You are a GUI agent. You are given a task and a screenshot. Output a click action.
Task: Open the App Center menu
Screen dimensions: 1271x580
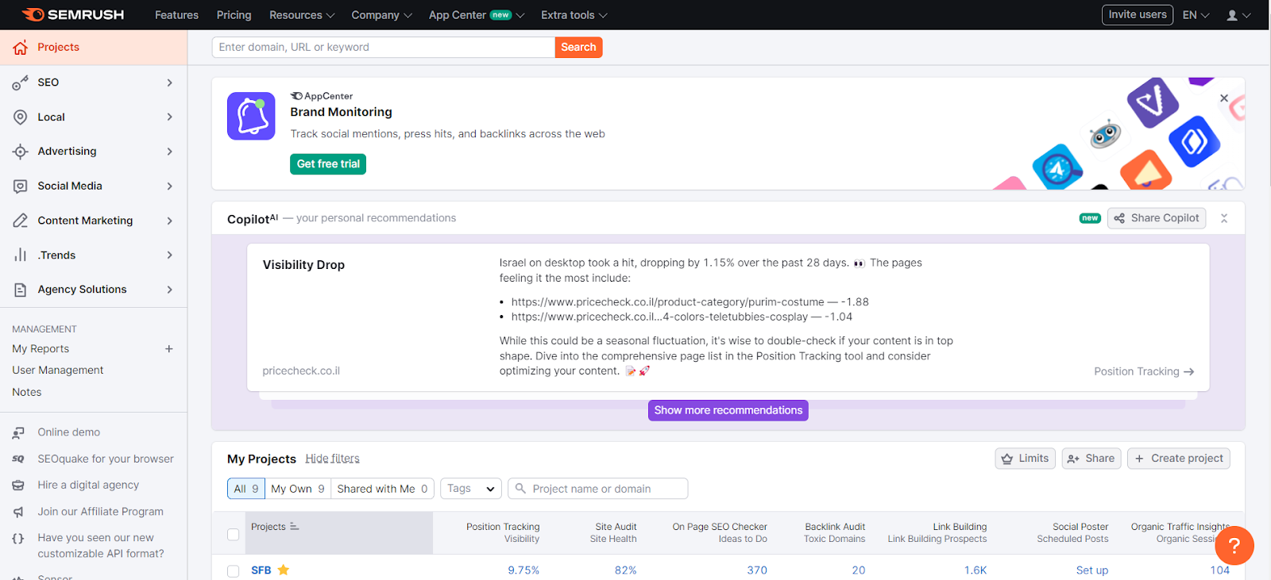pos(477,15)
